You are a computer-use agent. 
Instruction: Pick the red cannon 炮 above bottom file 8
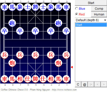point(12,63)
